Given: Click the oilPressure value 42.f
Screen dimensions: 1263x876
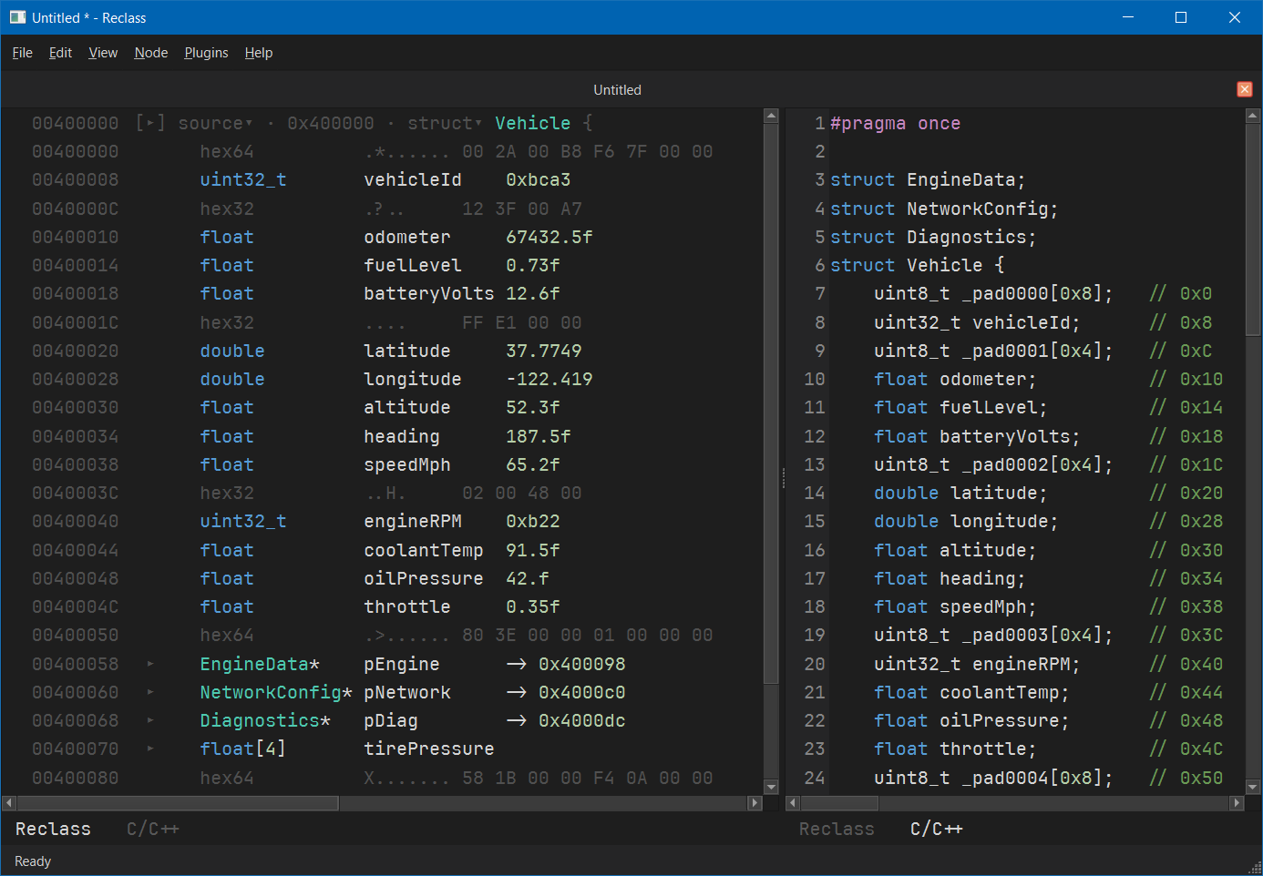Looking at the screenshot, I should tap(528, 578).
